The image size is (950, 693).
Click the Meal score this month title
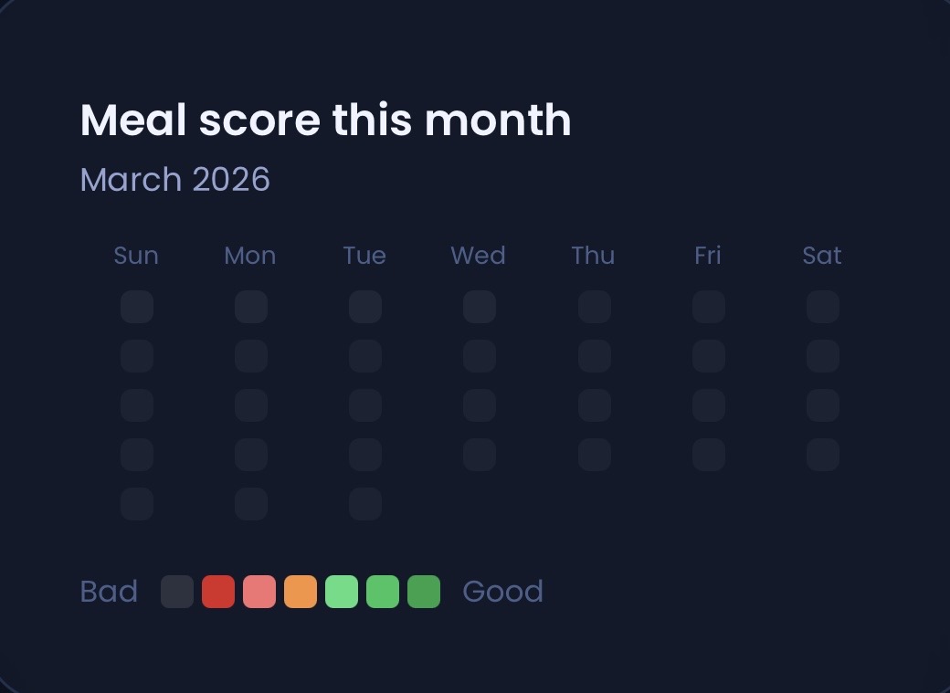(325, 119)
